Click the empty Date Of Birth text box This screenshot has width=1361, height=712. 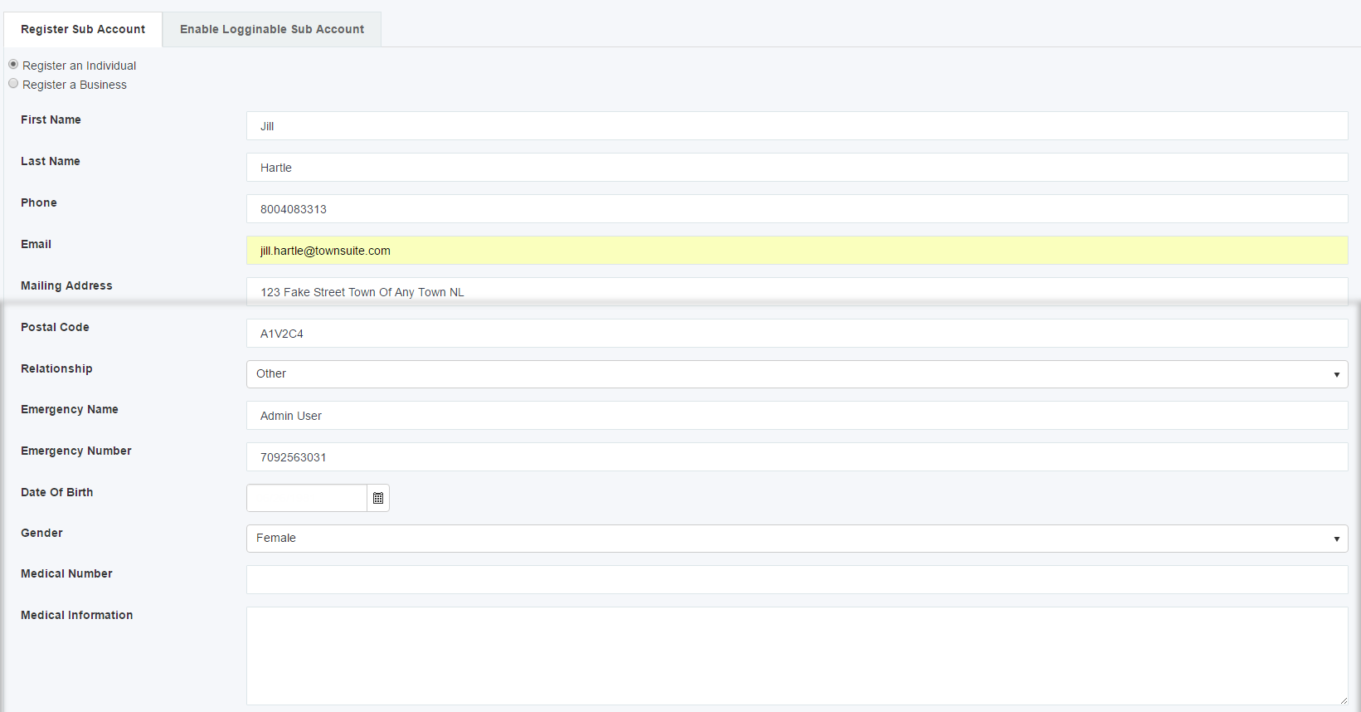(x=307, y=498)
